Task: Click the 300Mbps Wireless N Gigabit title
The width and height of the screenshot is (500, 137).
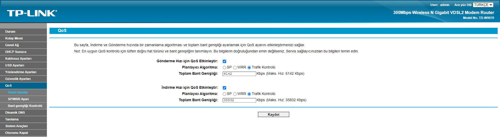Action: tap(443, 12)
